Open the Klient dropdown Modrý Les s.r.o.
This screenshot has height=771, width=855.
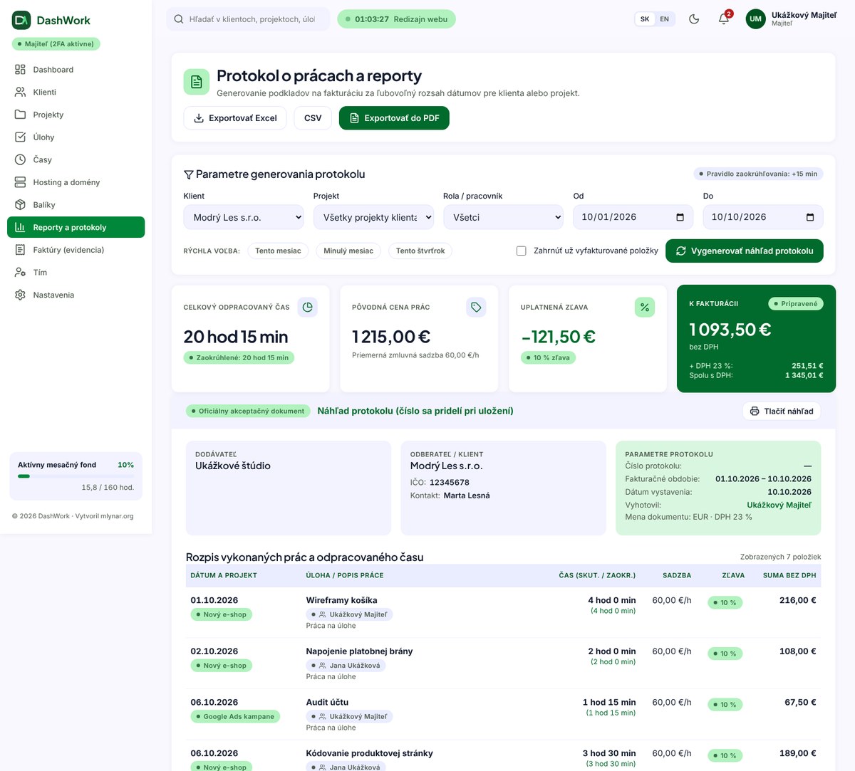(244, 217)
